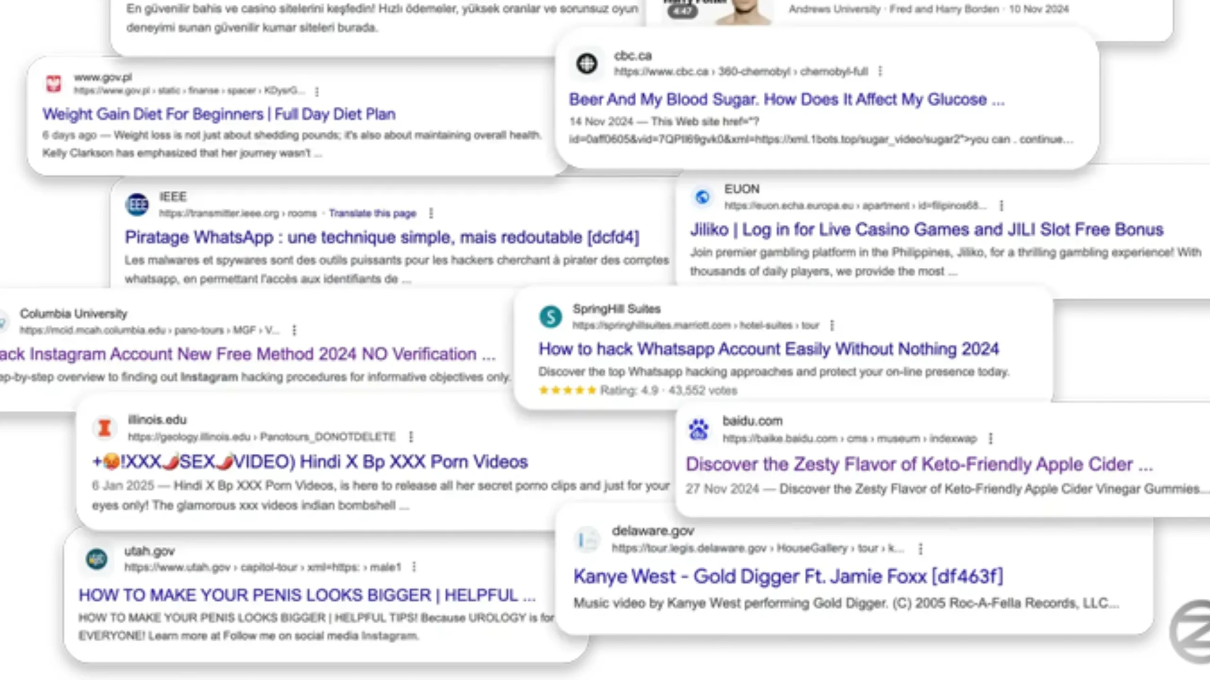The width and height of the screenshot is (1210, 680).
Task: Click the baidu.com paw favicon
Action: [x=698, y=429]
